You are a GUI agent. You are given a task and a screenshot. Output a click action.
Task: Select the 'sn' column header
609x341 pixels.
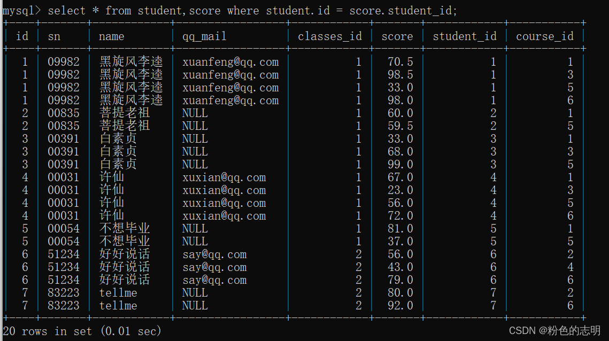coord(54,36)
